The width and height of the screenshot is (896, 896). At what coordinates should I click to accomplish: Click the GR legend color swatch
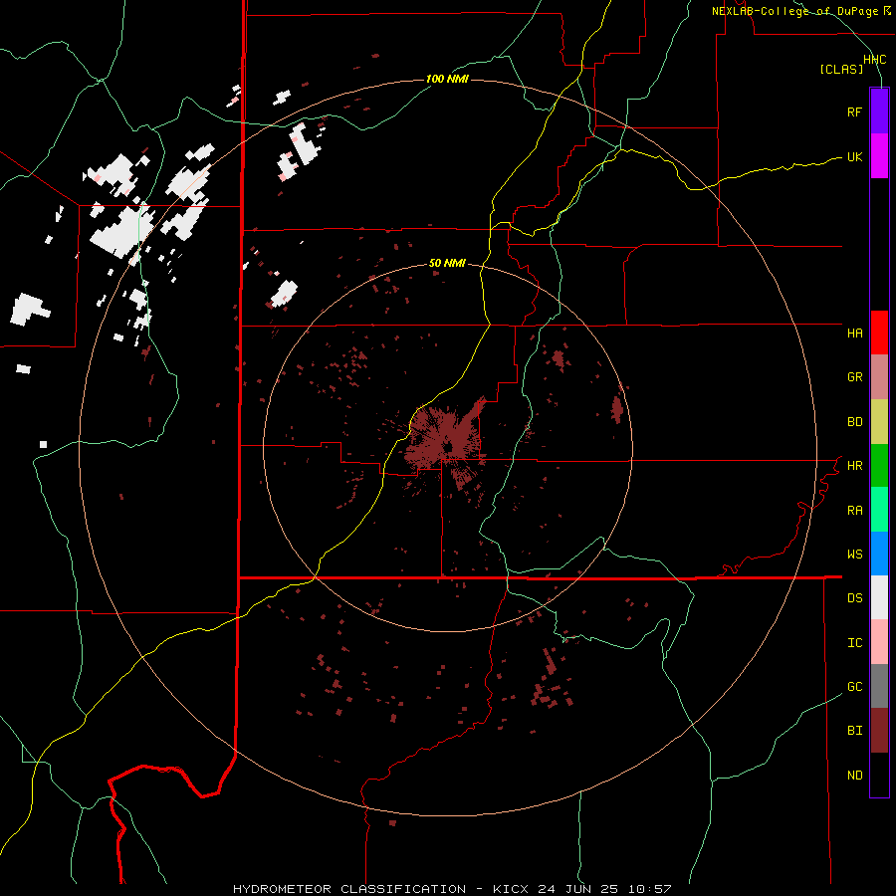[x=879, y=376]
